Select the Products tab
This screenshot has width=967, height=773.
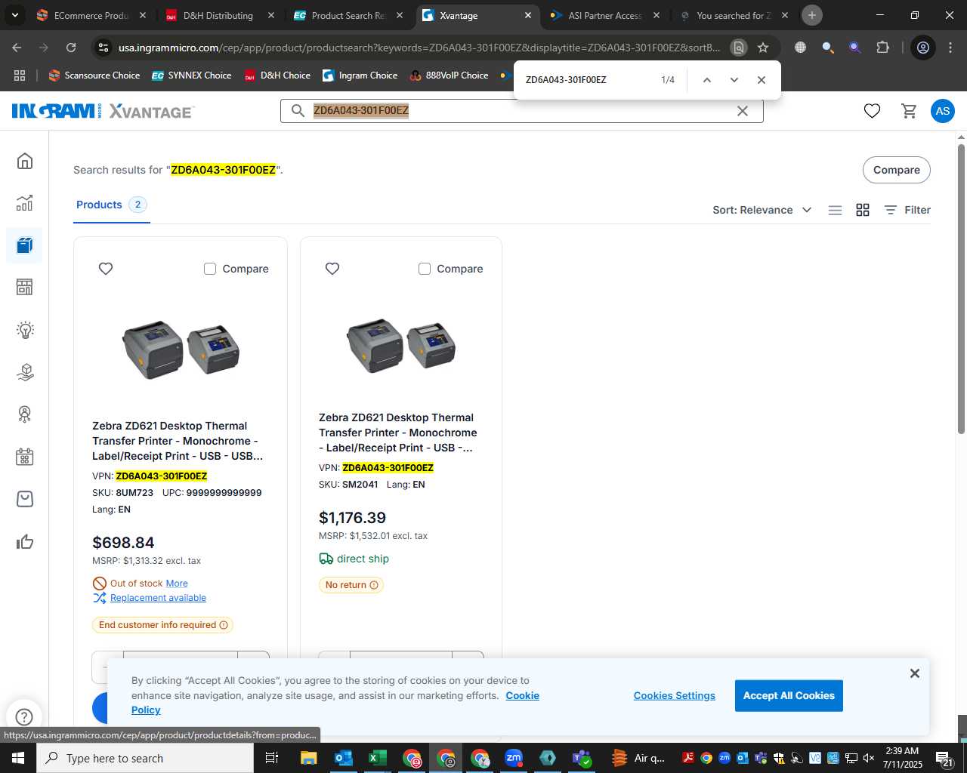point(111,205)
